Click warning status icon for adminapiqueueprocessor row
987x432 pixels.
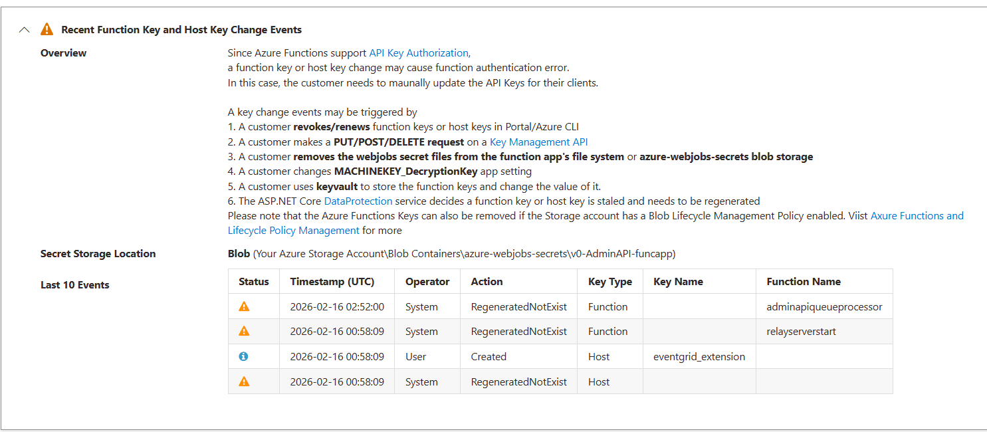coord(244,306)
